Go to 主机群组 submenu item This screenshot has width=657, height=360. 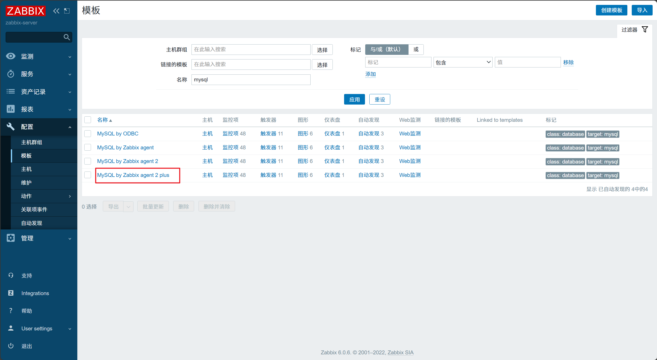(x=31, y=142)
